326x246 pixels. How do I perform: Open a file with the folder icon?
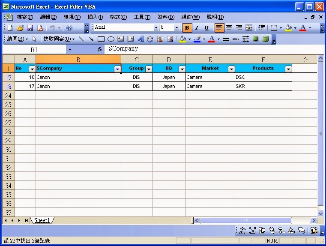(20, 28)
